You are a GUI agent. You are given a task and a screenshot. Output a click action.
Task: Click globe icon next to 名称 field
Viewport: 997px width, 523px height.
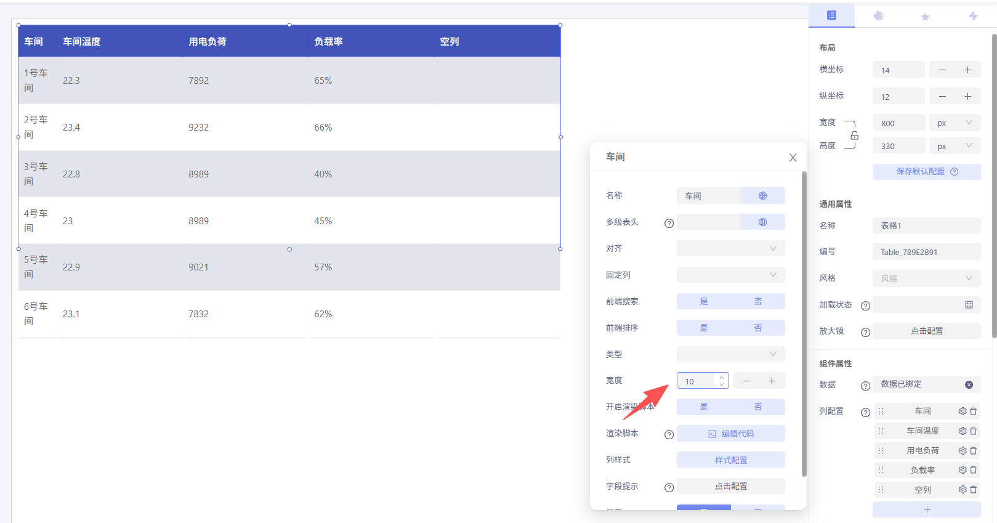pyautogui.click(x=762, y=196)
